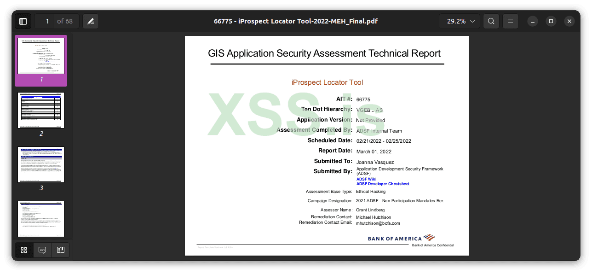592x274 pixels.
Task: Select page 2 thumbnail in sidebar
Action: (41, 110)
